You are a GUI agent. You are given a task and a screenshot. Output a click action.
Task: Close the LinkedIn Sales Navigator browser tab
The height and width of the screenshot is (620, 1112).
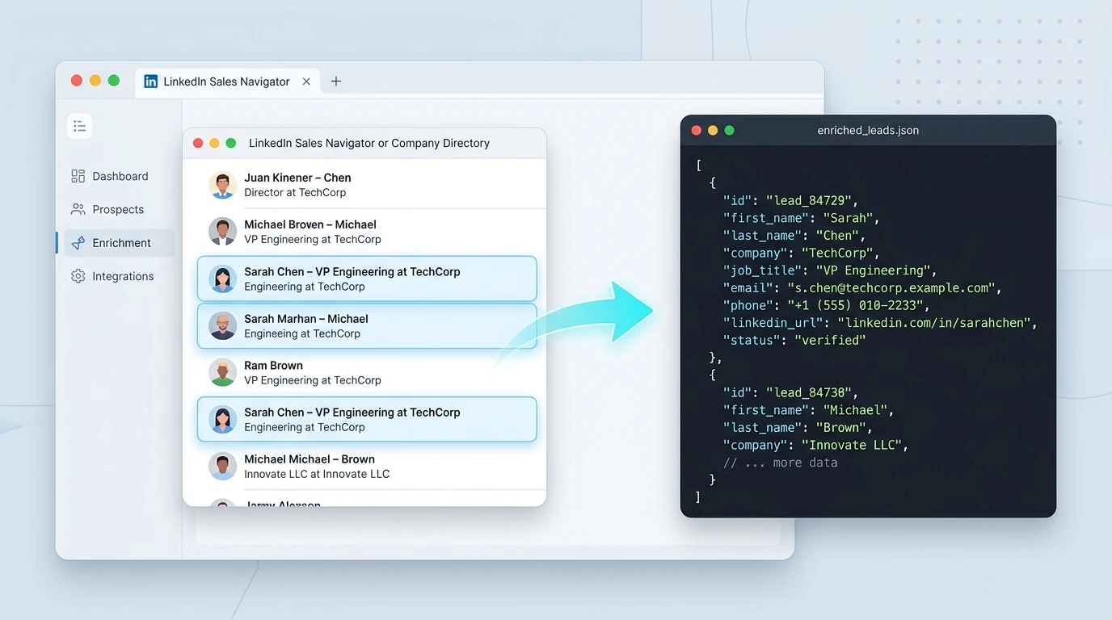point(306,82)
